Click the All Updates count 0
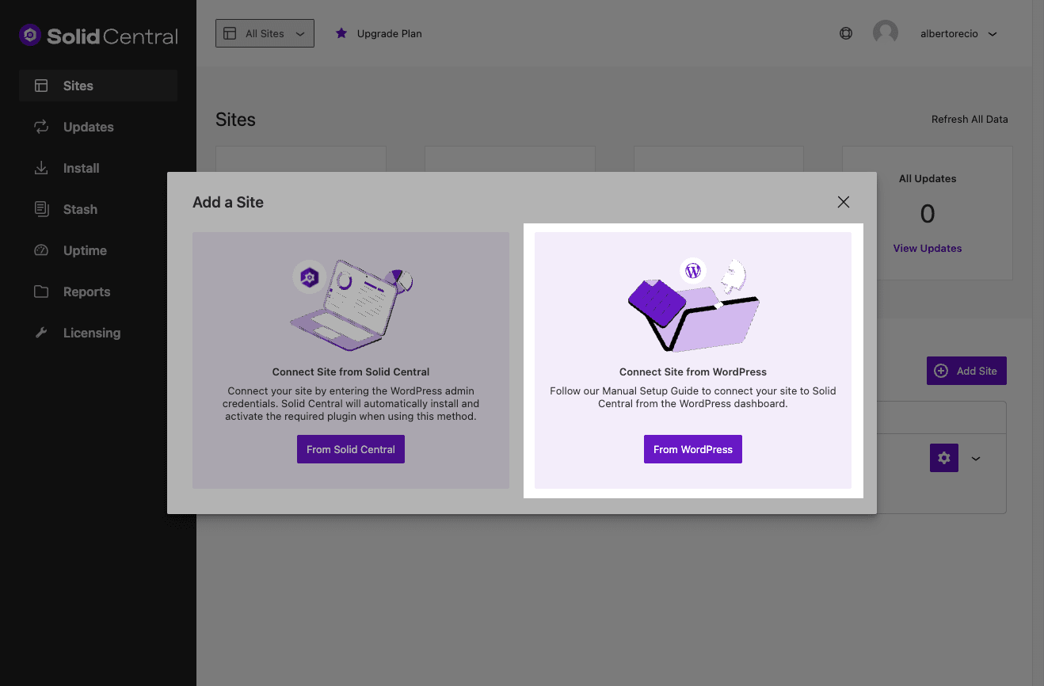 coord(928,214)
